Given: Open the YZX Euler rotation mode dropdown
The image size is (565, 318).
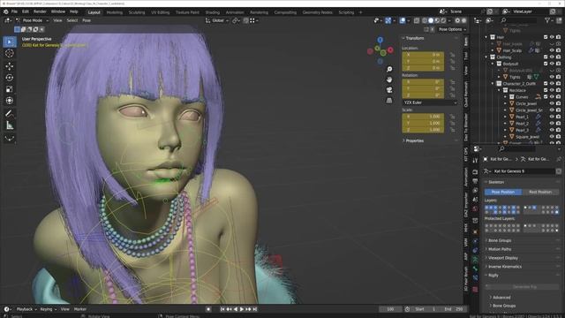Looking at the screenshot, I should [430, 102].
